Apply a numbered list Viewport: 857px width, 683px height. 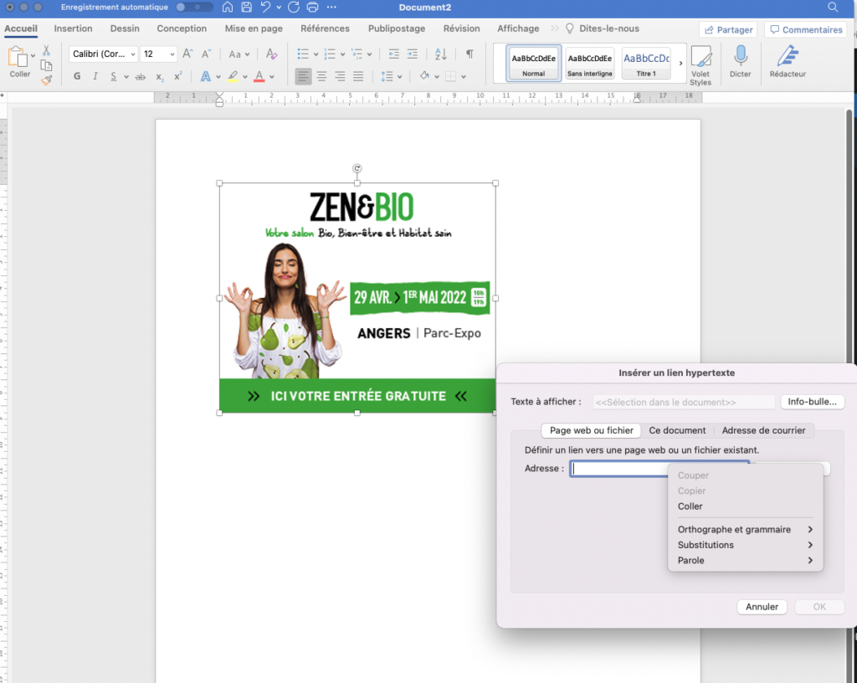point(330,54)
